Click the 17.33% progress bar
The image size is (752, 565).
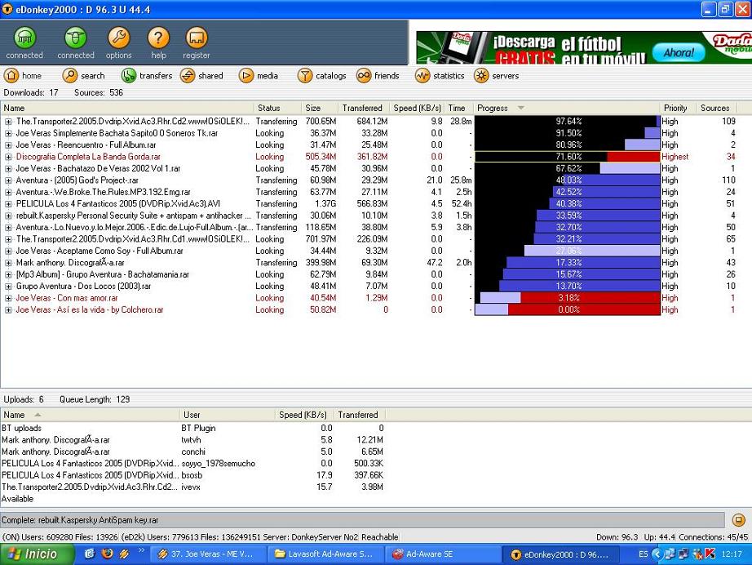tap(568, 263)
